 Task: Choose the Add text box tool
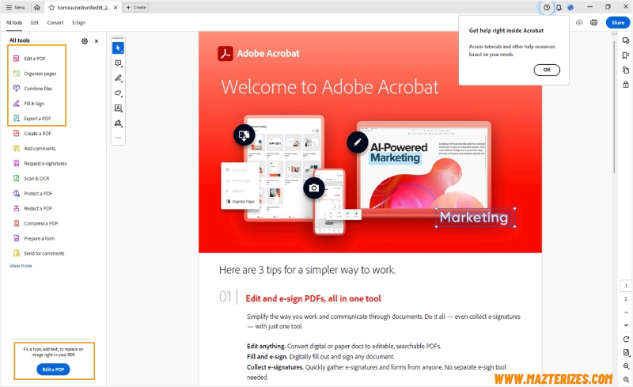[118, 108]
